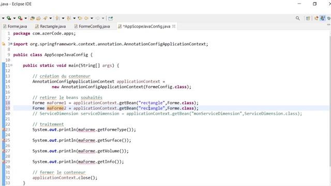Jump to Last Edit Location icon
The width and height of the screenshot is (331, 186).
coord(80,19)
